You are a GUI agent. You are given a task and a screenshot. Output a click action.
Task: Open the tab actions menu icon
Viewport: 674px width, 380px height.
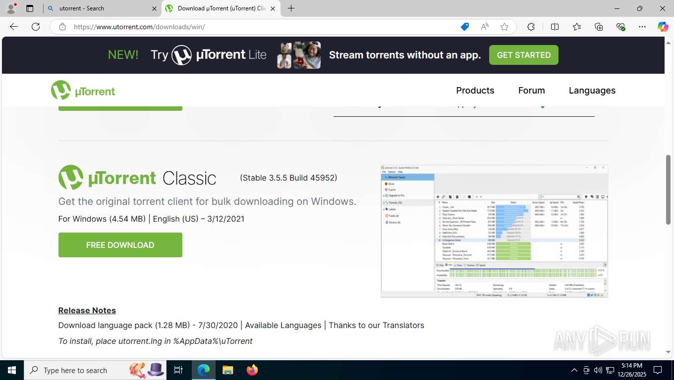(30, 8)
